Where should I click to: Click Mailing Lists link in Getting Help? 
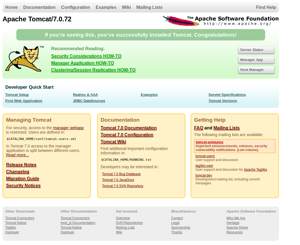pos(226,128)
